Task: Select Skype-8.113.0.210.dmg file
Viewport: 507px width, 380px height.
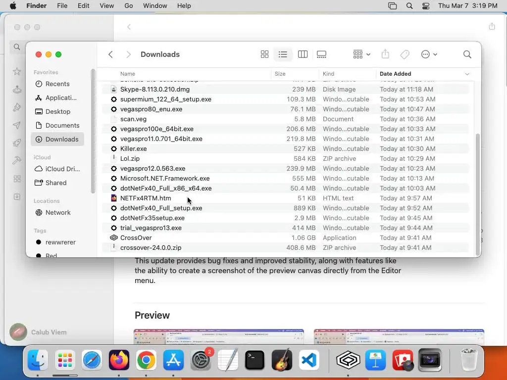Action: 286,89
